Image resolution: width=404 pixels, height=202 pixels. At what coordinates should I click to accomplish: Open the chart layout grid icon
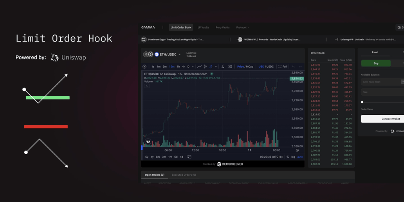(230, 67)
